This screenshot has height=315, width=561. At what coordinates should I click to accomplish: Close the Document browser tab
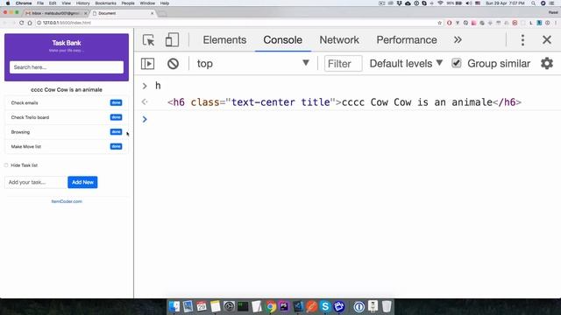[152, 13]
